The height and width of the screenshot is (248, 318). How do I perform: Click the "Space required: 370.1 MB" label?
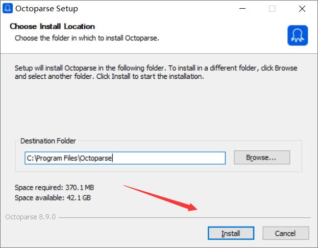point(55,188)
